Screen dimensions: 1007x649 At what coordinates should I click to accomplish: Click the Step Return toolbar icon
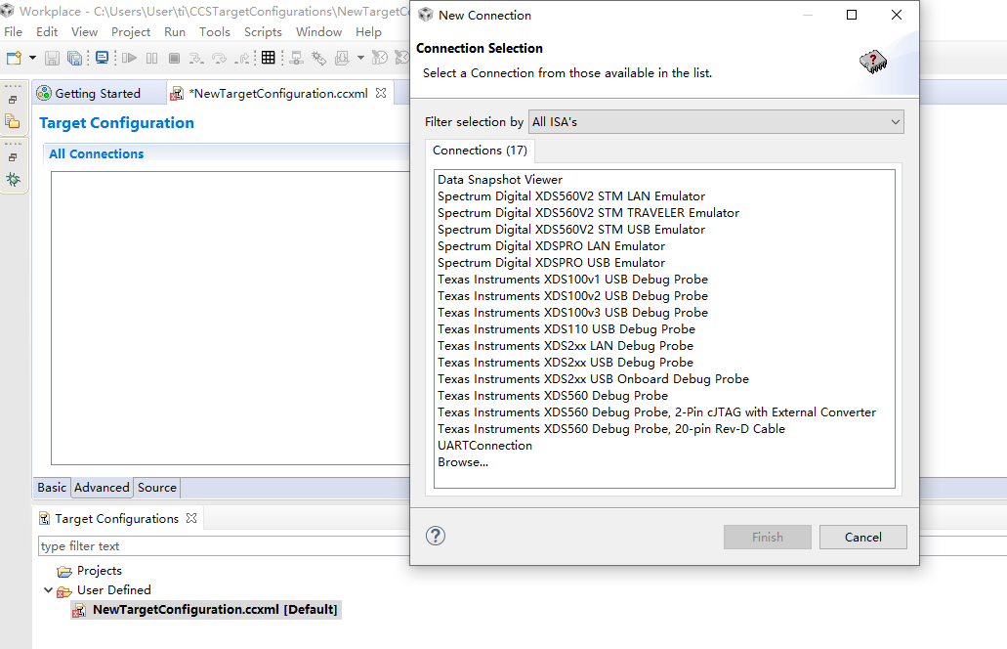coord(243,57)
